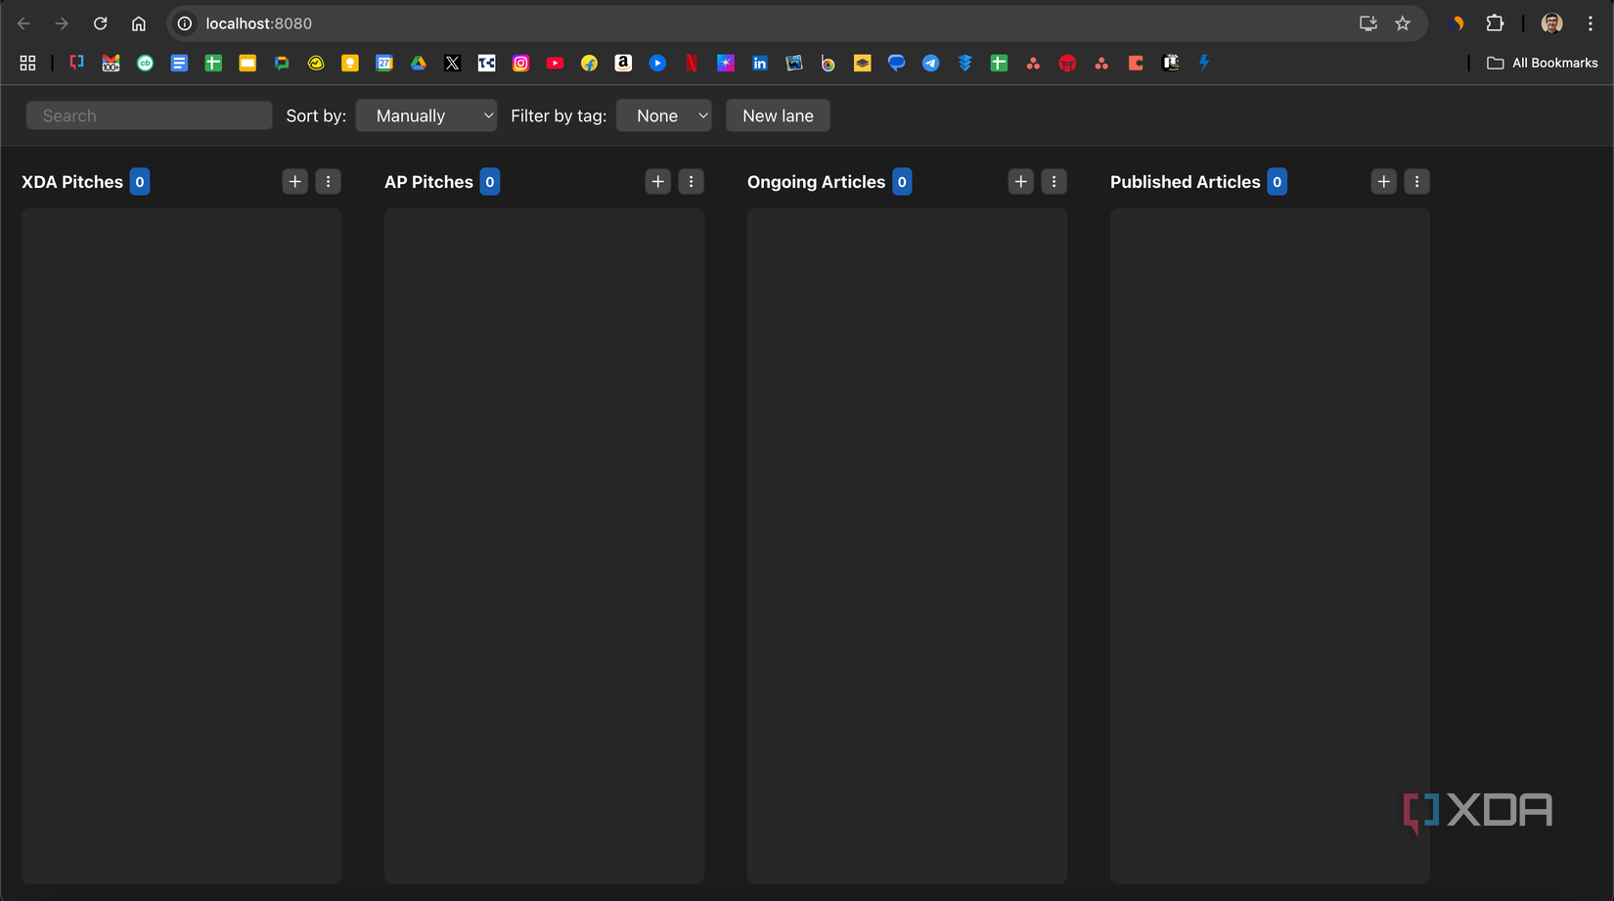Click inside the Search field

point(149,114)
